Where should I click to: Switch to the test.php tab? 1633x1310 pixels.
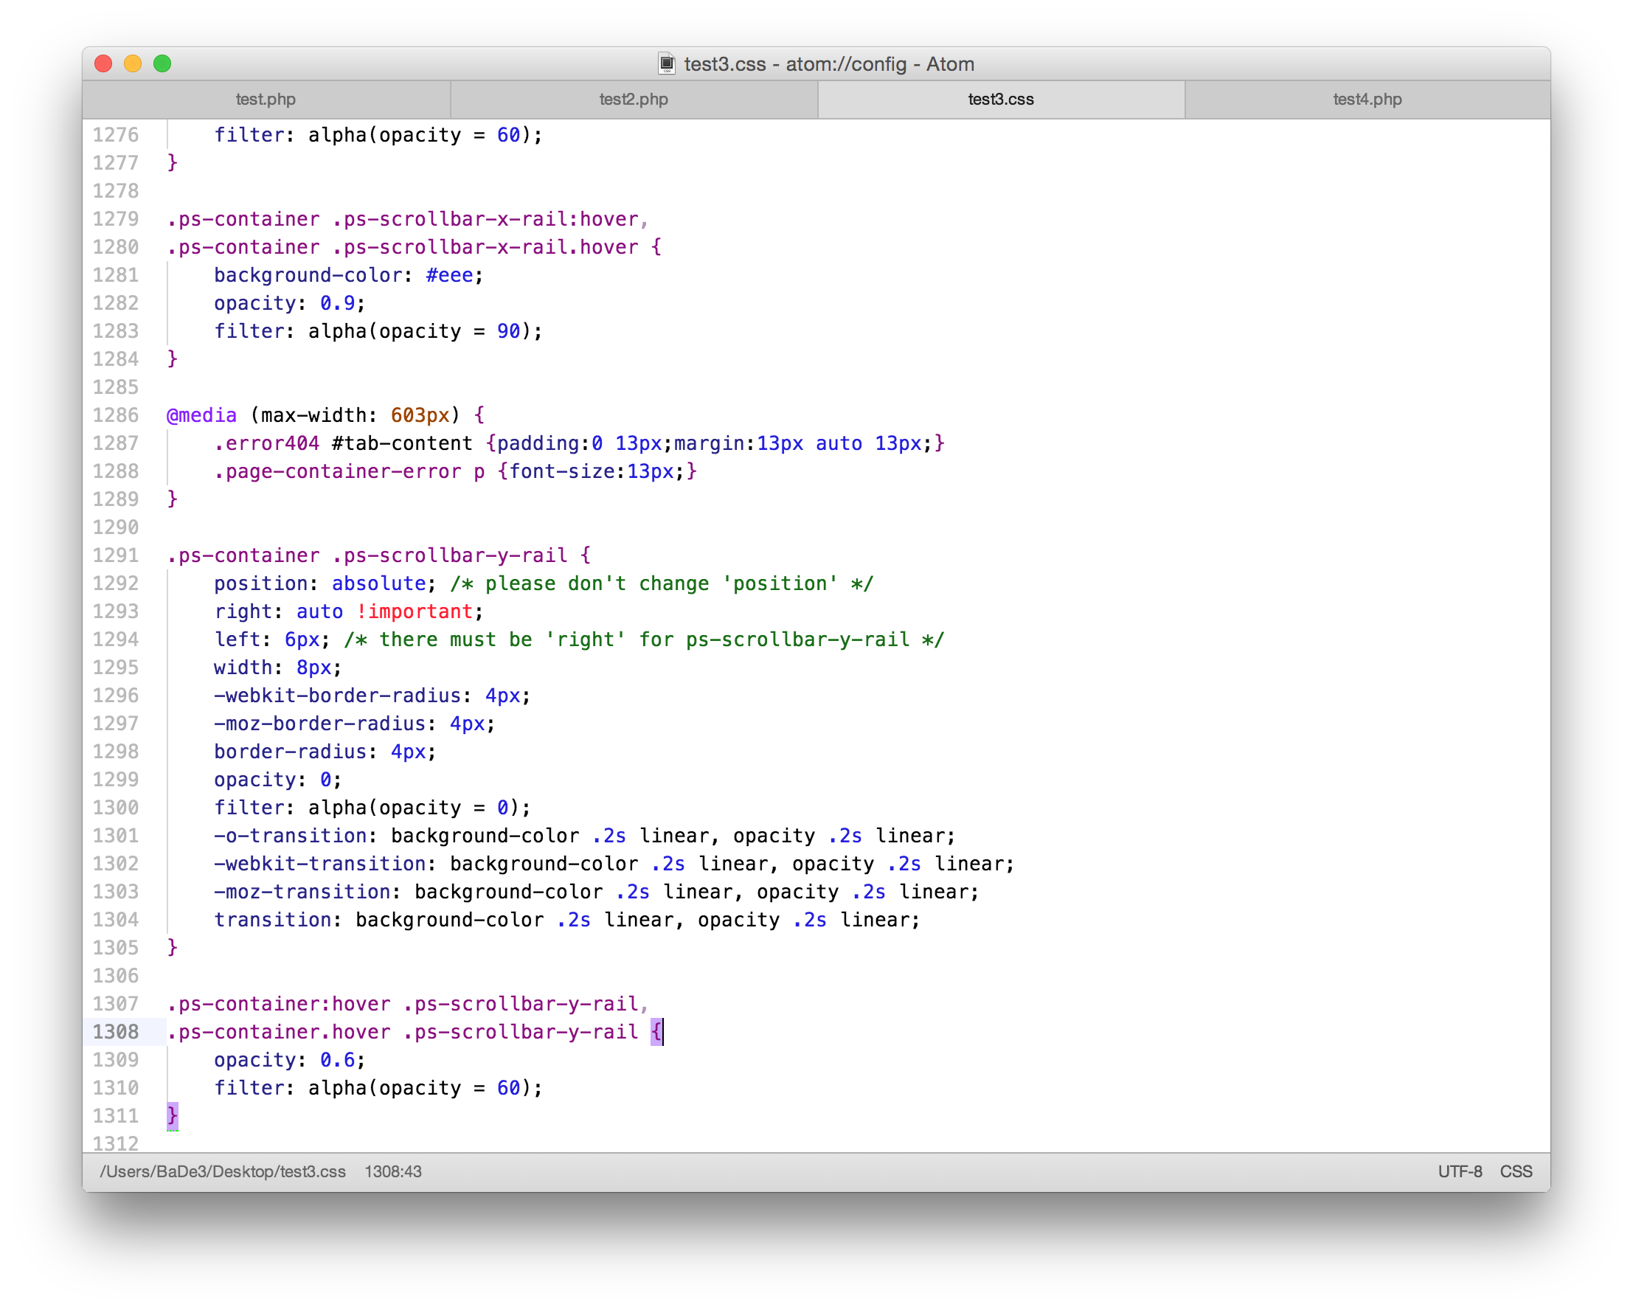click(x=265, y=100)
